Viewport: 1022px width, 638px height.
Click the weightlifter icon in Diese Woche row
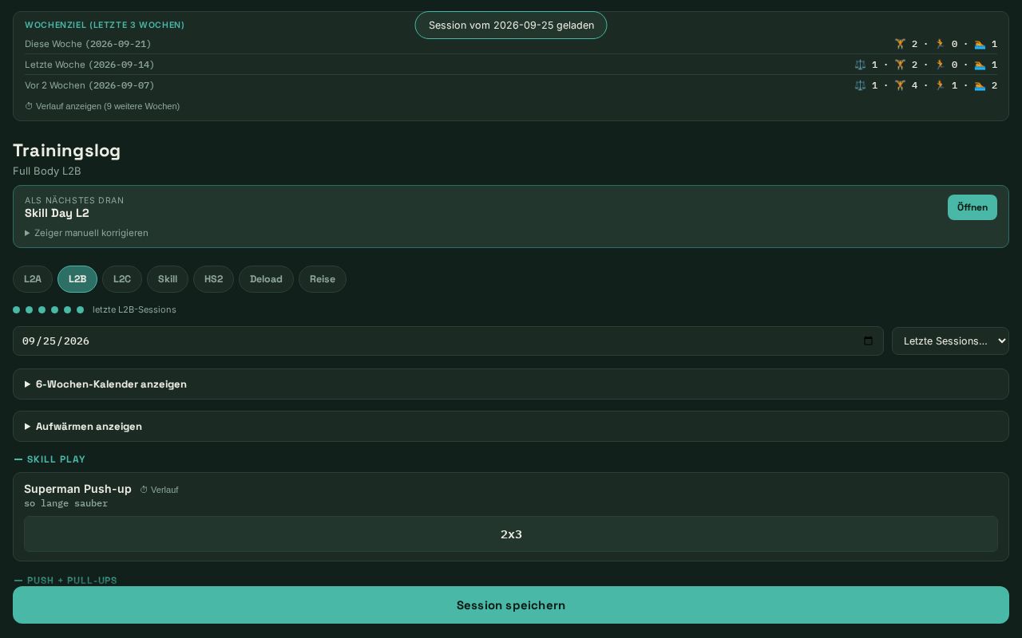click(900, 44)
